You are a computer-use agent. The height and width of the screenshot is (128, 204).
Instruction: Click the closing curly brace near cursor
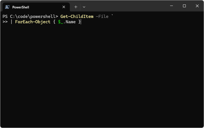[79, 22]
